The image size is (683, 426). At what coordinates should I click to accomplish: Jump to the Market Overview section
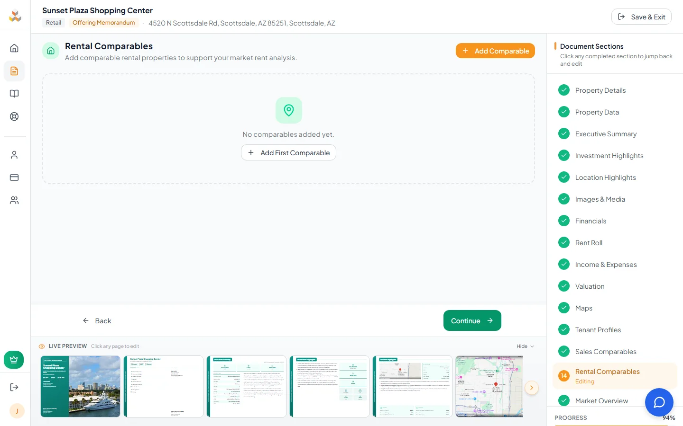(x=601, y=400)
